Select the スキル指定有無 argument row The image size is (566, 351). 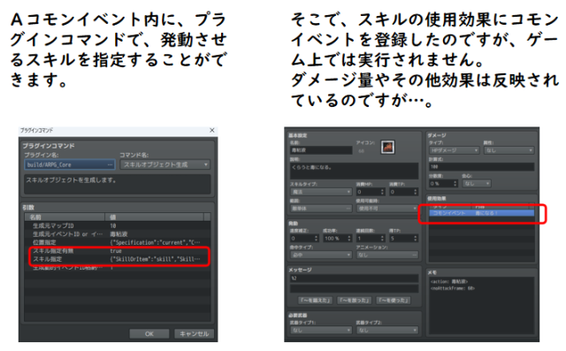pos(118,251)
